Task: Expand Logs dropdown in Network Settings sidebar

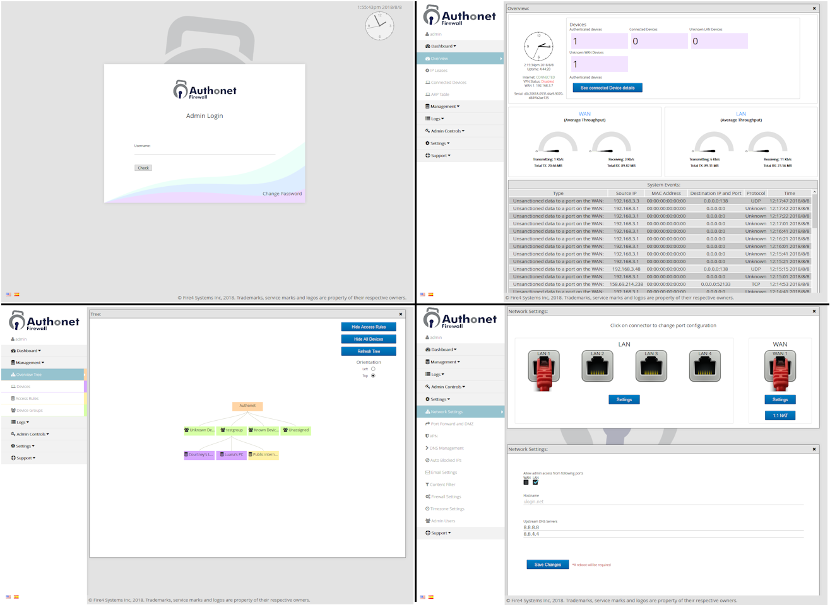Action: (437, 375)
